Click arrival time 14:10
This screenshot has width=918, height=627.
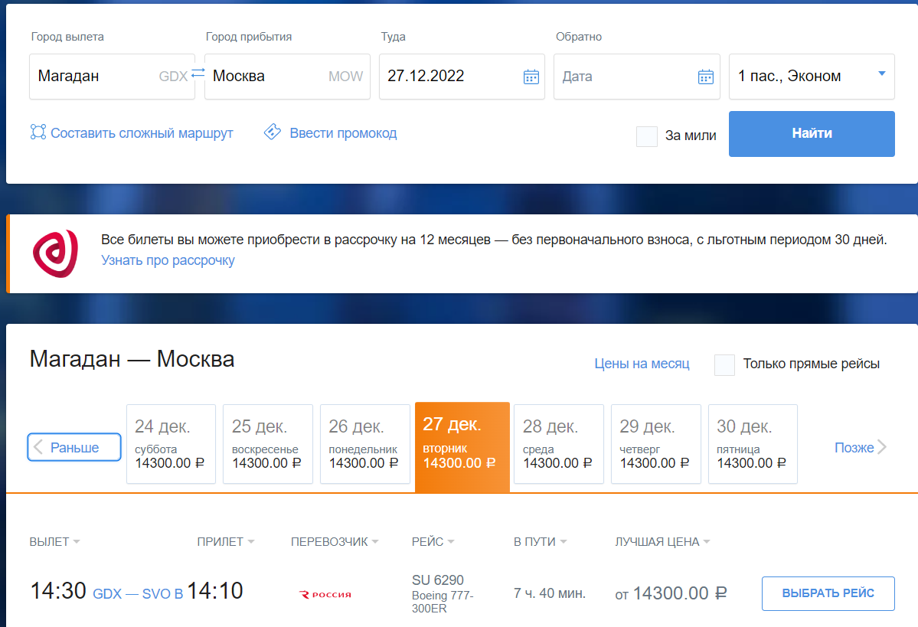(x=215, y=591)
